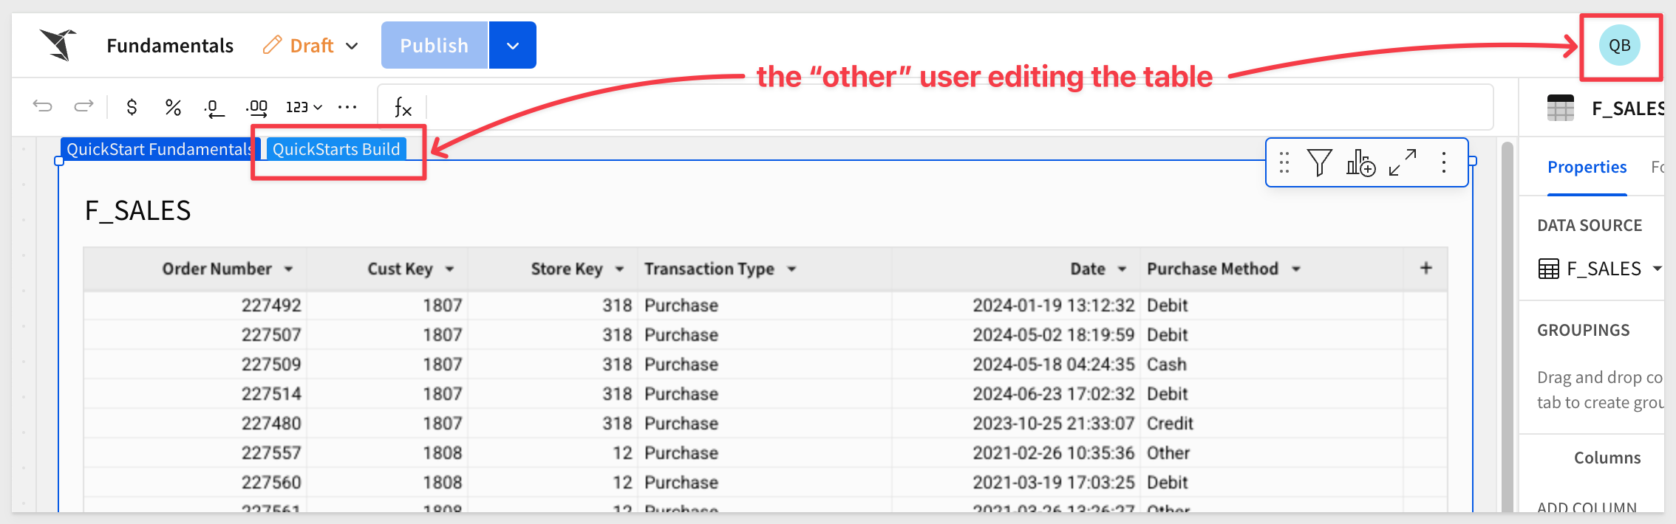Image resolution: width=1676 pixels, height=524 pixels.
Task: Switch to the Properties tab
Action: coord(1587,168)
